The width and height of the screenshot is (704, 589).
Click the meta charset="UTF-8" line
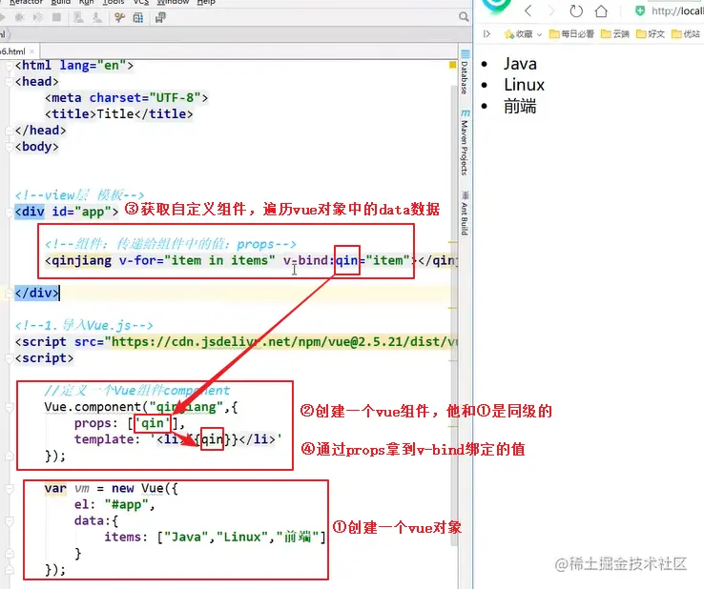(126, 98)
